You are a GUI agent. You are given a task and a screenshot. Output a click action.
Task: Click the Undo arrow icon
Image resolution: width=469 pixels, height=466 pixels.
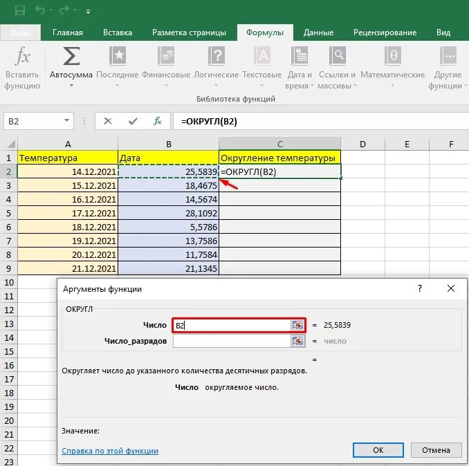click(40, 10)
